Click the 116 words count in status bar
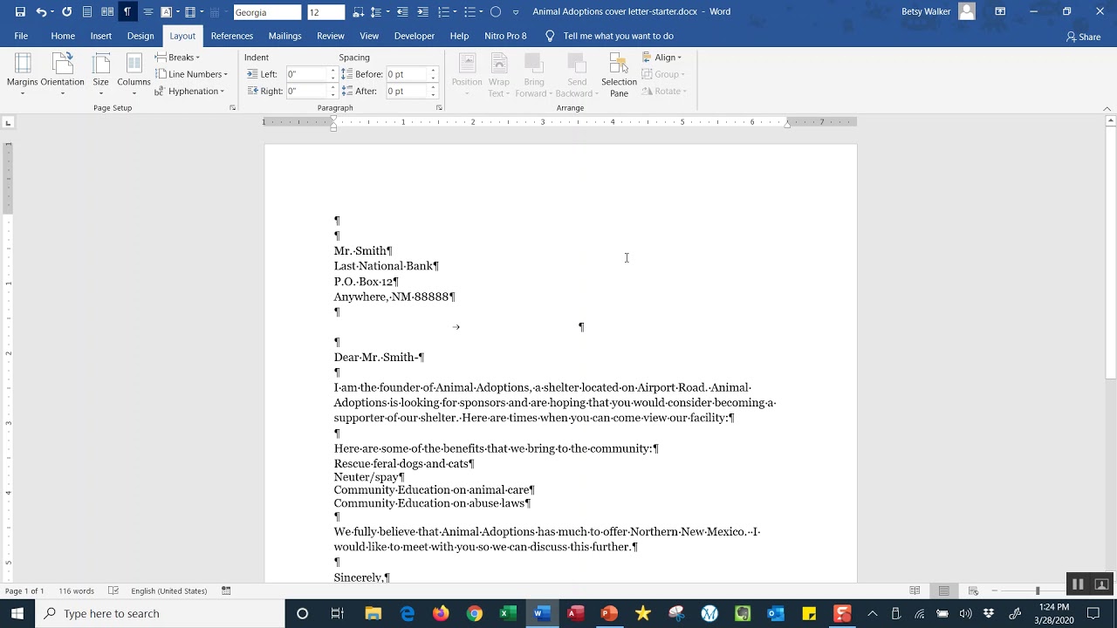Viewport: 1117px width, 628px height. coord(76,590)
